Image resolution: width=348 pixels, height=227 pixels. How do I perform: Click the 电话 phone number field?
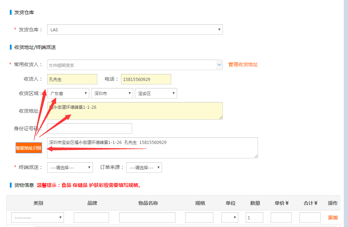click(146, 79)
